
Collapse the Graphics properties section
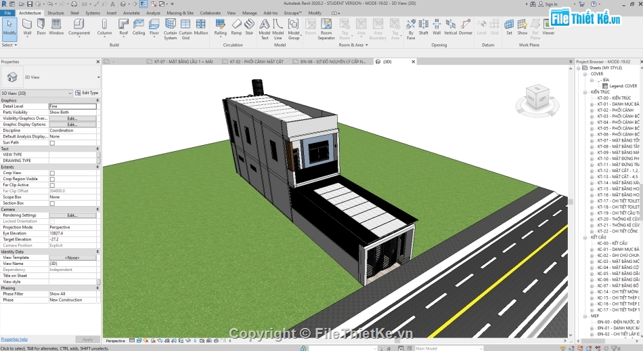coord(97,100)
